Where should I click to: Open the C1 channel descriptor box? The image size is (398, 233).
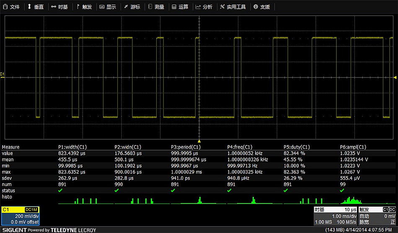coord(20,216)
